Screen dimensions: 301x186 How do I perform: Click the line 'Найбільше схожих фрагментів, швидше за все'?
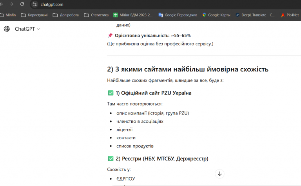(165, 80)
